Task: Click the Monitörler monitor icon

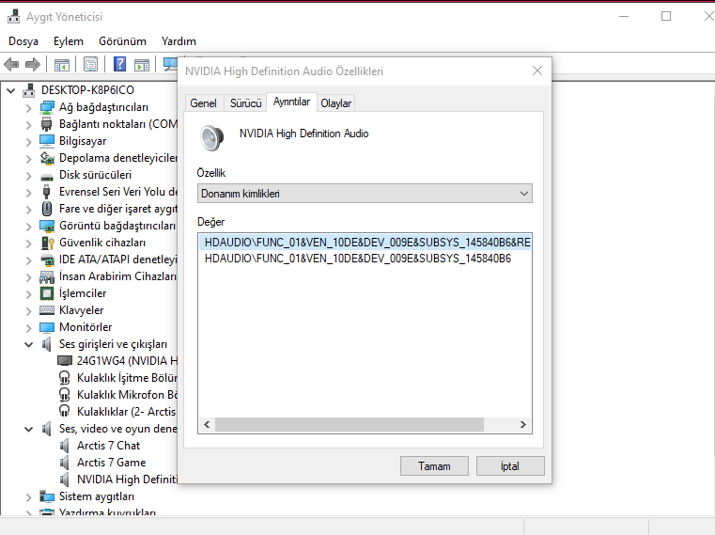Action: click(x=47, y=327)
